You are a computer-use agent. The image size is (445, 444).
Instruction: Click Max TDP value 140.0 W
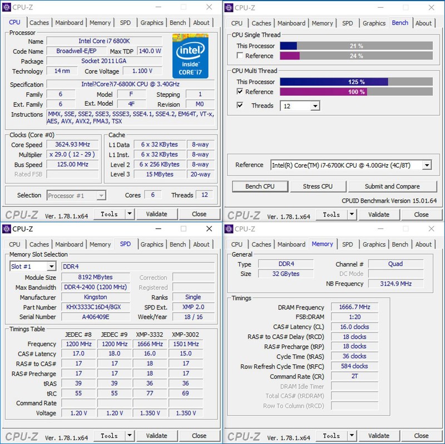pyautogui.click(x=150, y=51)
